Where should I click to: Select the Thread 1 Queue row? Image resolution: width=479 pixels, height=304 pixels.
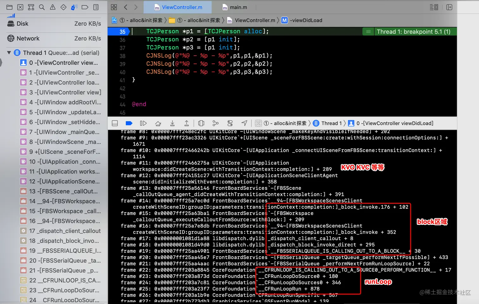tap(56, 53)
